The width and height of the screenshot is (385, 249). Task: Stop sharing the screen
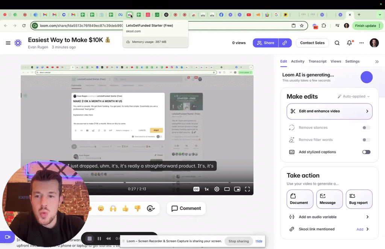click(x=239, y=241)
